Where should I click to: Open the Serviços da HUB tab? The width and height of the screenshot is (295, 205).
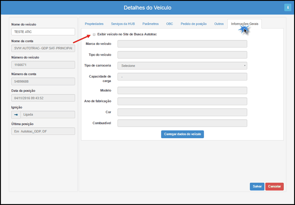(123, 24)
